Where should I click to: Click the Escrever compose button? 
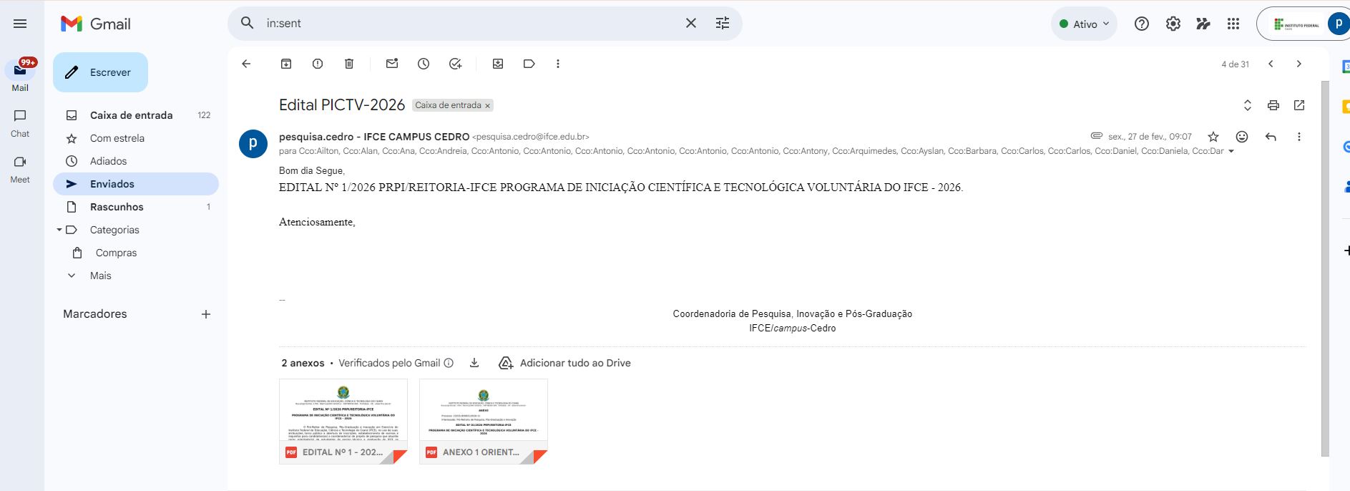(100, 72)
